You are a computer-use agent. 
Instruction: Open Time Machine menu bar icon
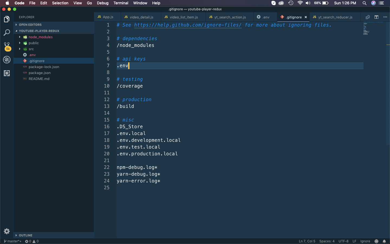coord(291,3)
